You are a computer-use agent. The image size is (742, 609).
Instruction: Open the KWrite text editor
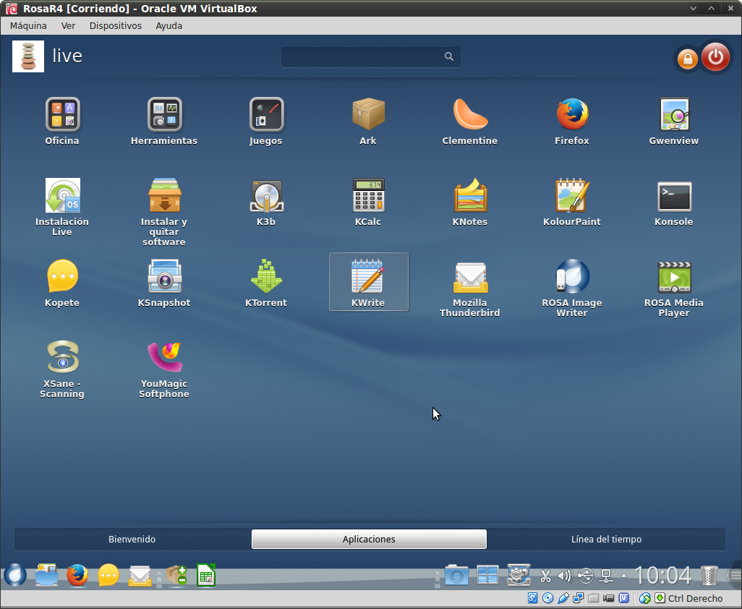pos(368,277)
